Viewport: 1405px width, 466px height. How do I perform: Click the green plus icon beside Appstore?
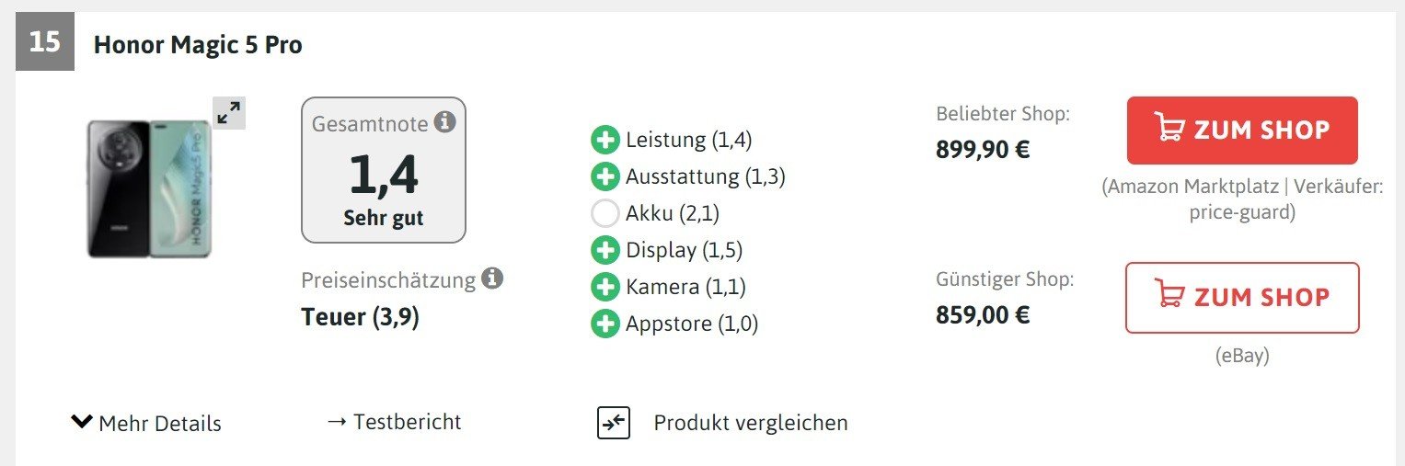605,324
